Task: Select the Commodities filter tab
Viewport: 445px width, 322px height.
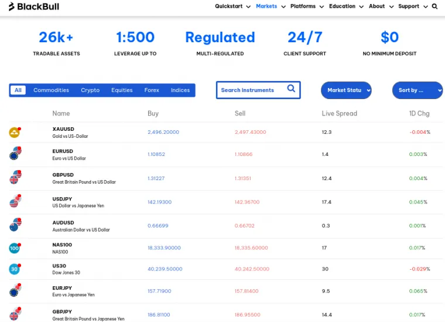Action: (x=51, y=90)
